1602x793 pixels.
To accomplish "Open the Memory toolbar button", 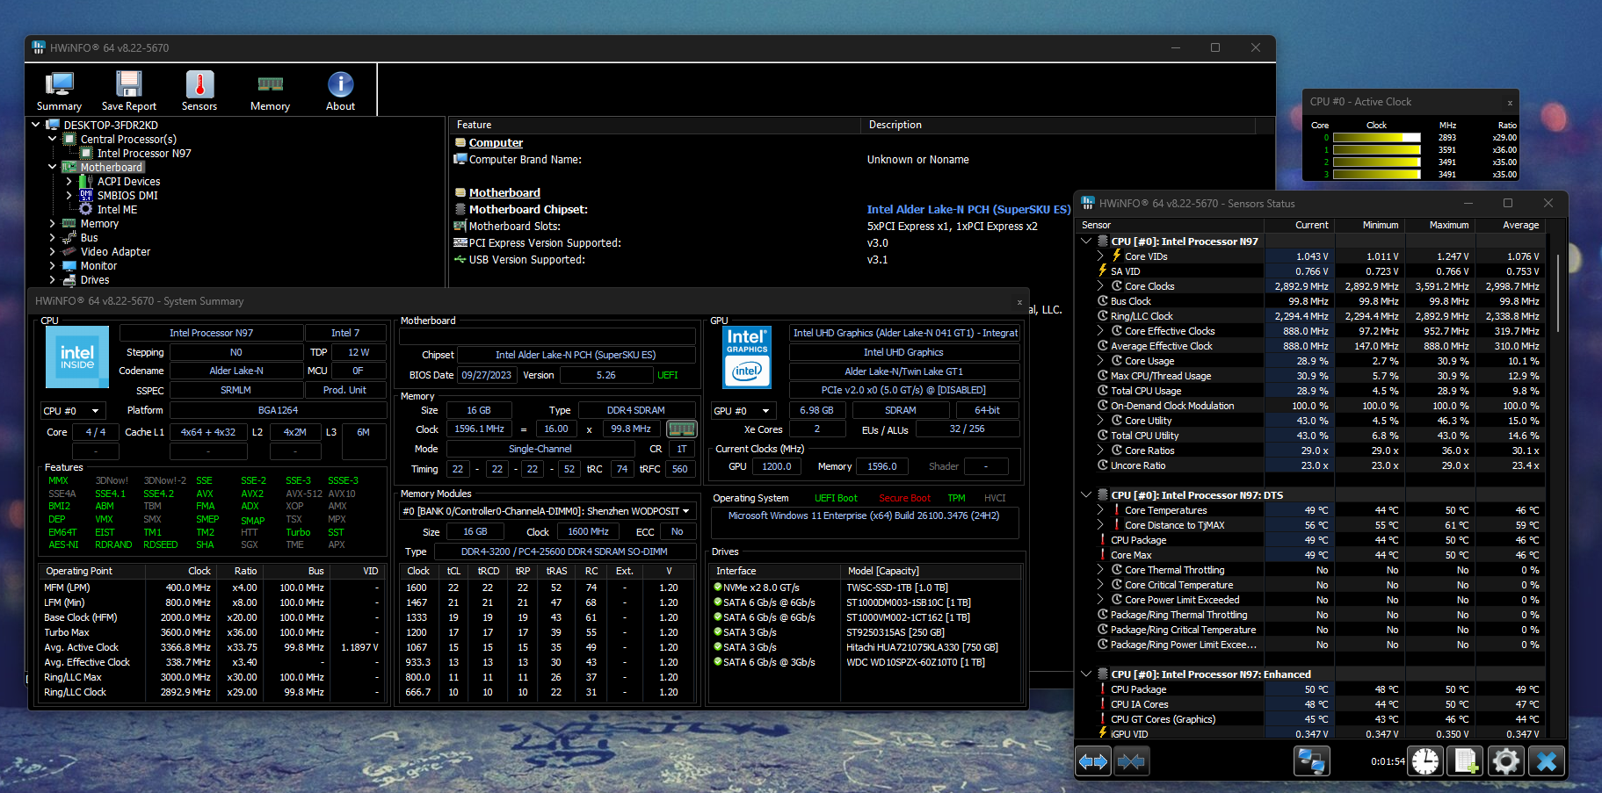I will pos(270,90).
